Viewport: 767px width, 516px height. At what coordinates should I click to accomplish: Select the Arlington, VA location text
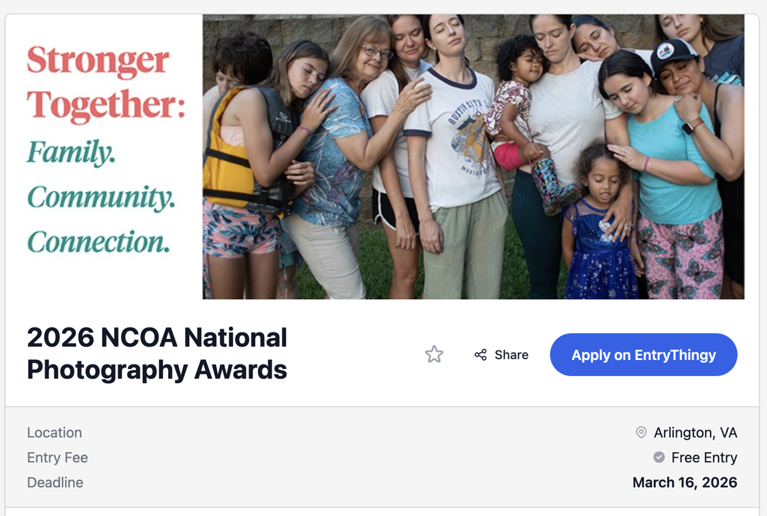(x=695, y=433)
